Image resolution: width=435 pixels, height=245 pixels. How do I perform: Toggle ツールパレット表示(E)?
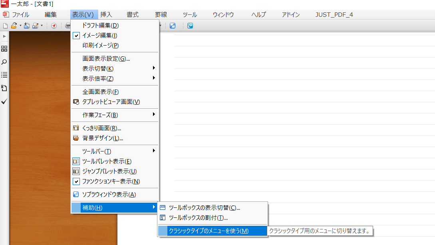point(115,161)
